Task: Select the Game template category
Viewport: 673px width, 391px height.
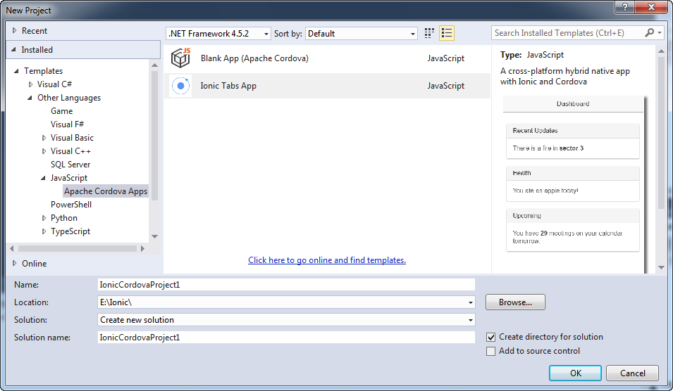Action: [62, 111]
